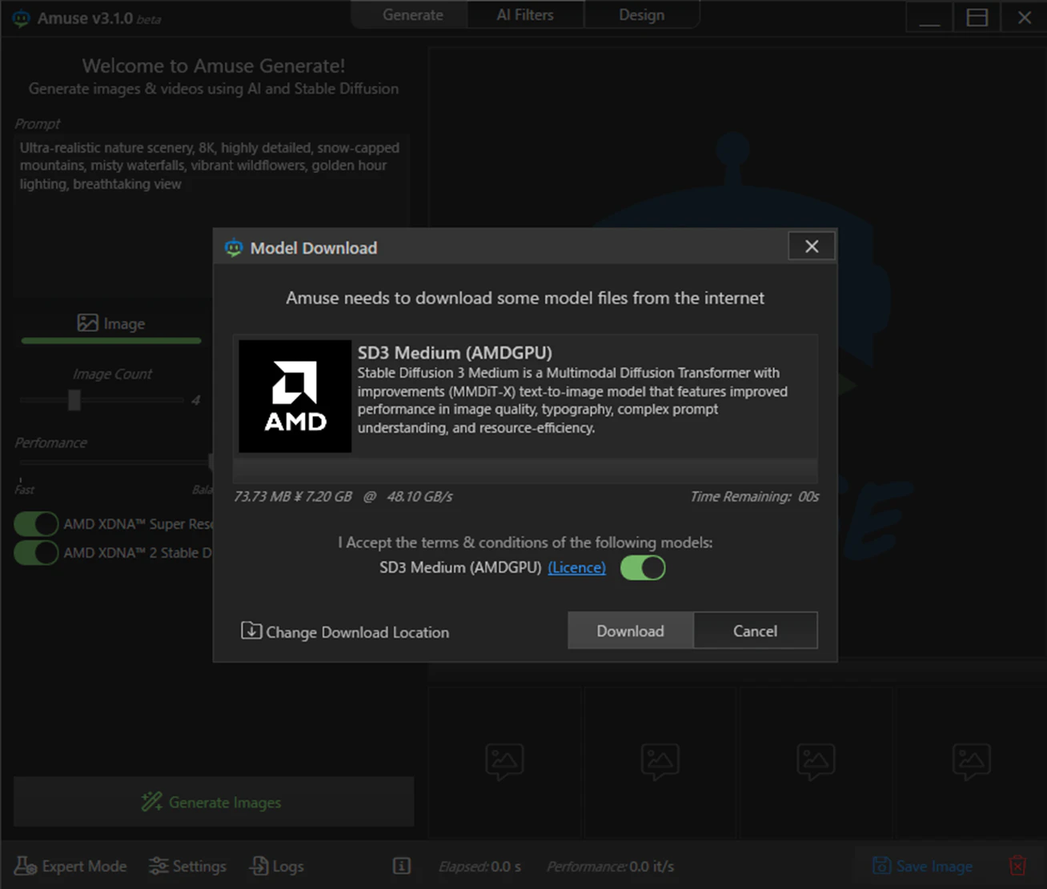The image size is (1047, 889).
Task: Click the download size text 73.73 MB
Action: click(x=263, y=496)
